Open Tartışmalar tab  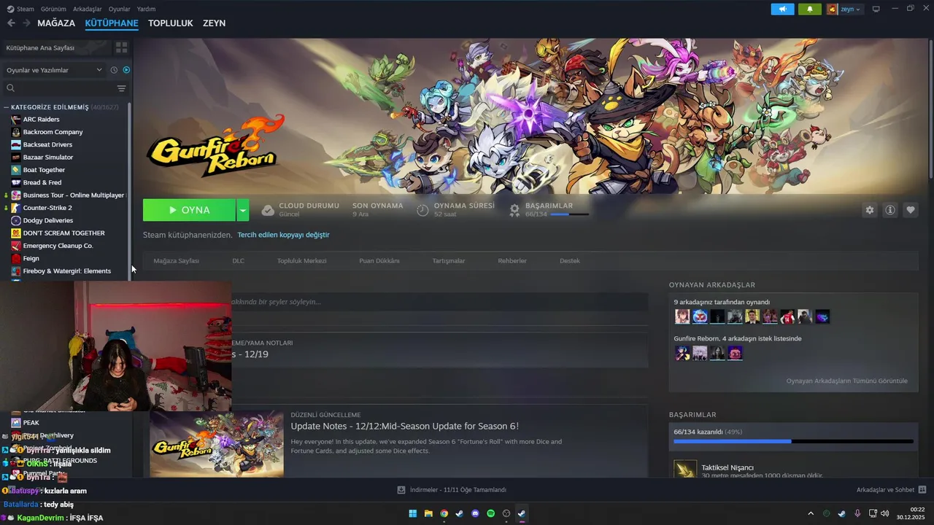click(448, 260)
